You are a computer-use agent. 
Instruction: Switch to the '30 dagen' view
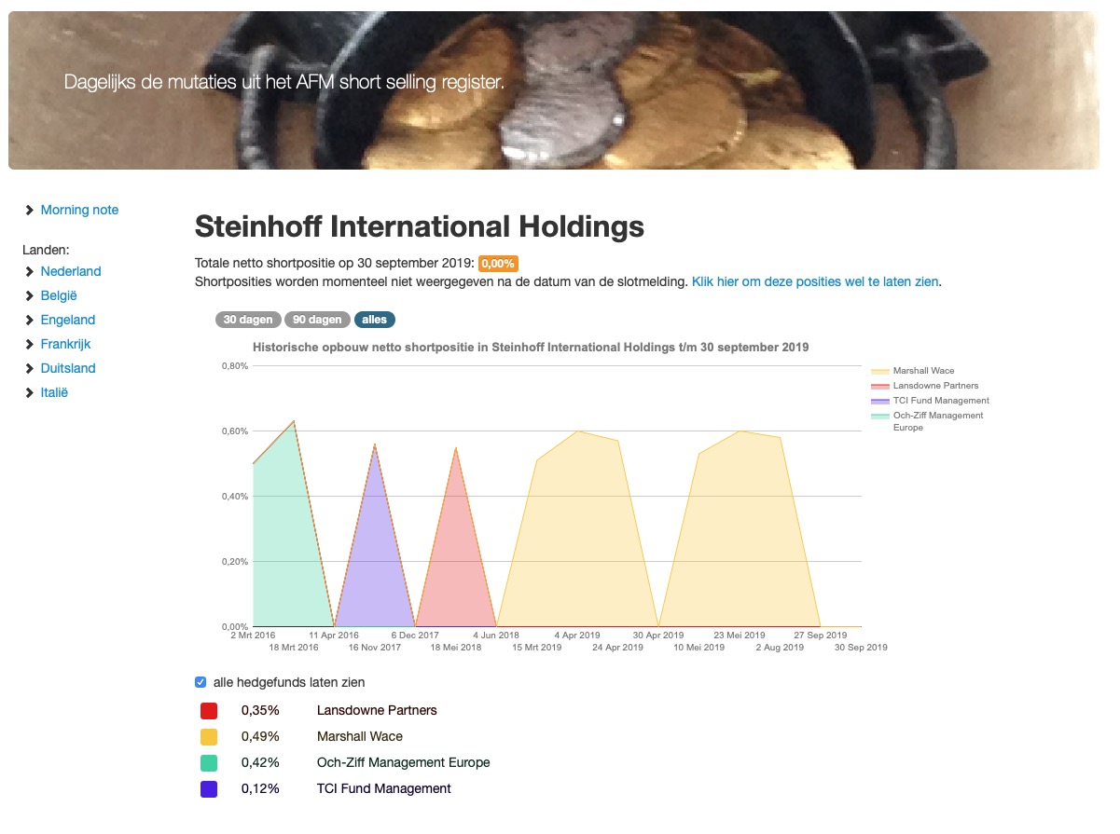click(247, 319)
